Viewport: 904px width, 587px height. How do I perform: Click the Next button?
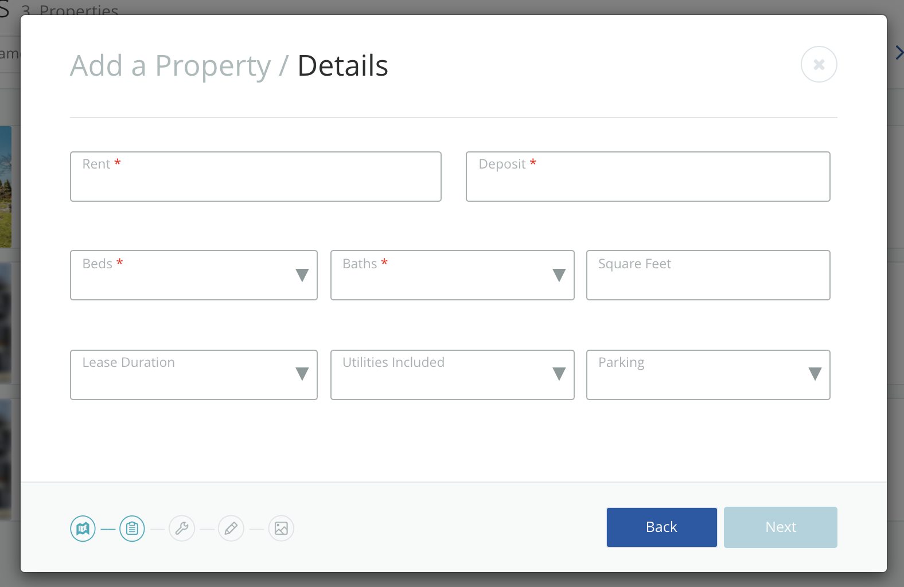780,527
